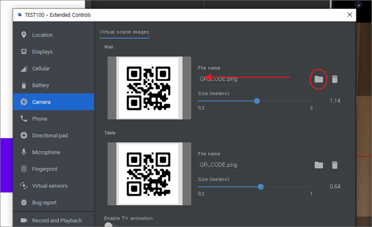
Task: Select the Camera sidebar entry
Action: (54, 102)
